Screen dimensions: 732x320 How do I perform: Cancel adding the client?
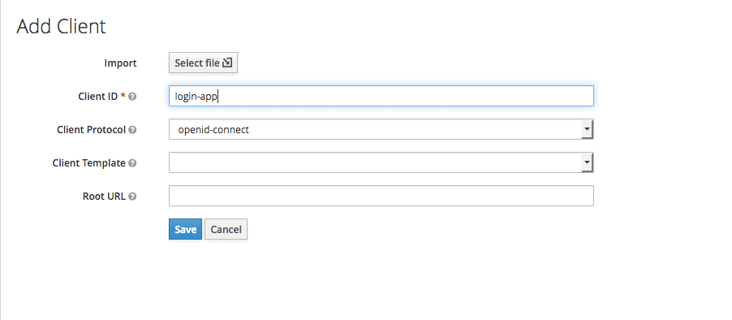pyautogui.click(x=226, y=229)
